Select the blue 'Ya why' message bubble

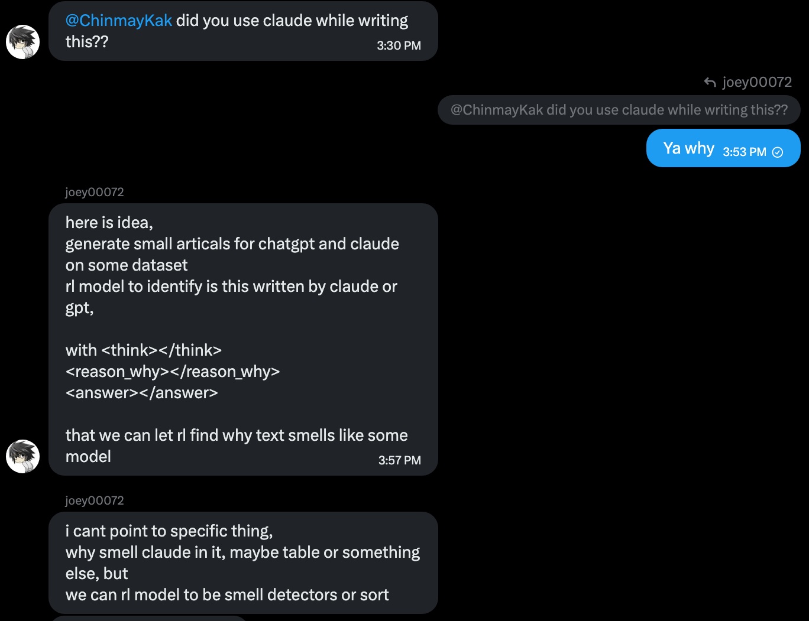coord(723,148)
